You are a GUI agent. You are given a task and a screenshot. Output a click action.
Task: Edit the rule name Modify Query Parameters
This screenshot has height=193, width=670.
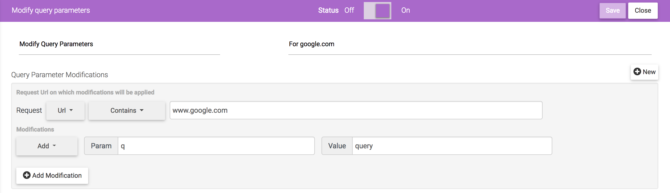click(119, 44)
